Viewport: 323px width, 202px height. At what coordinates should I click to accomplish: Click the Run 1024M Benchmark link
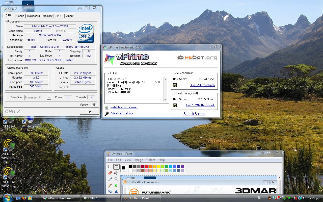200,105
